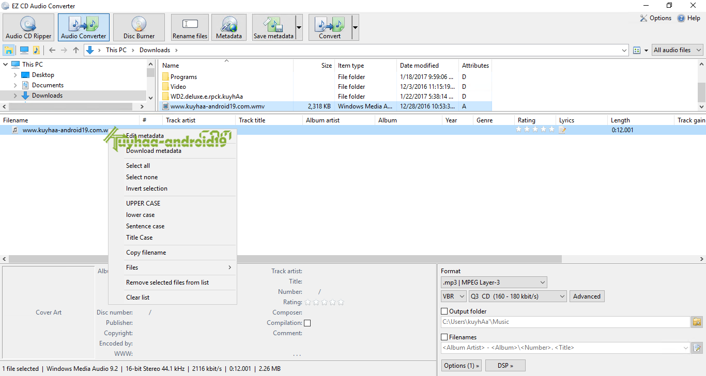Click the Save metadata toolbar button

(x=274, y=27)
